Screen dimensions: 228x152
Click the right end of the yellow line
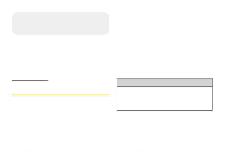(x=109, y=95)
